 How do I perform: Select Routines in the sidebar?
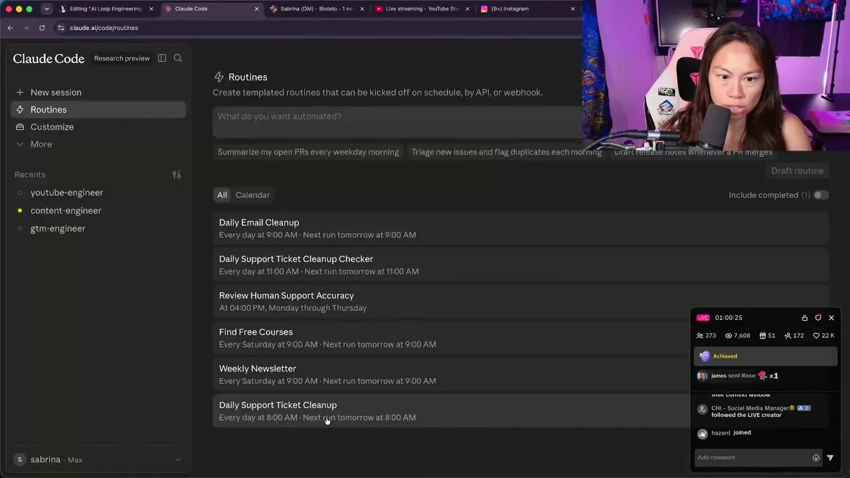[98, 110]
